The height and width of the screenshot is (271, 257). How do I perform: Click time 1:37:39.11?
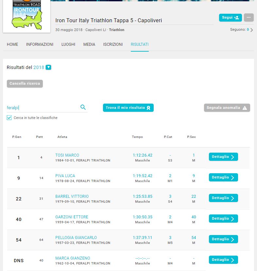point(143,237)
